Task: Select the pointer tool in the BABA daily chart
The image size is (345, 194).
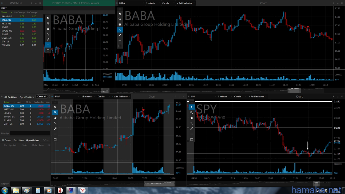Action: tap(48, 18)
